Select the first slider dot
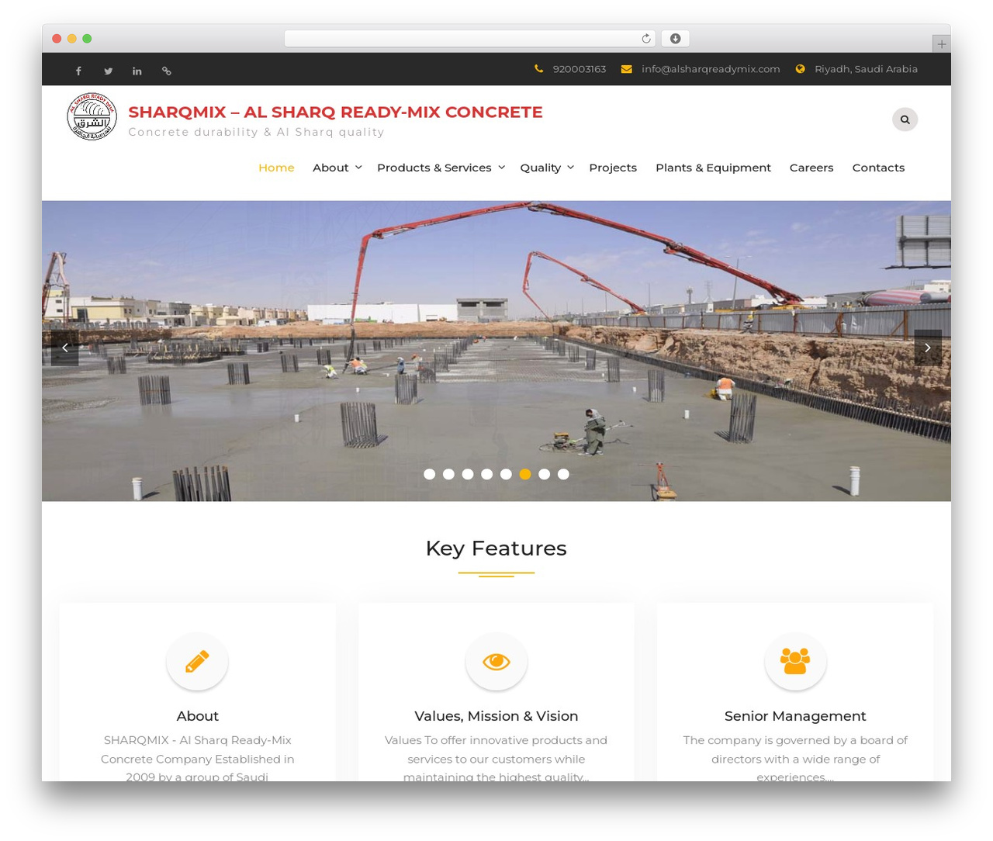 (x=430, y=474)
